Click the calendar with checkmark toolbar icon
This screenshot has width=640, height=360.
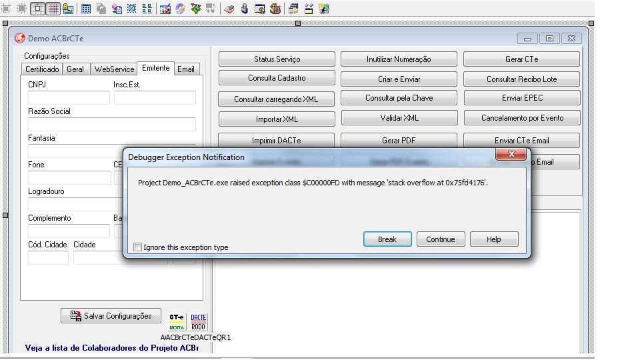pyautogui.click(x=165, y=9)
